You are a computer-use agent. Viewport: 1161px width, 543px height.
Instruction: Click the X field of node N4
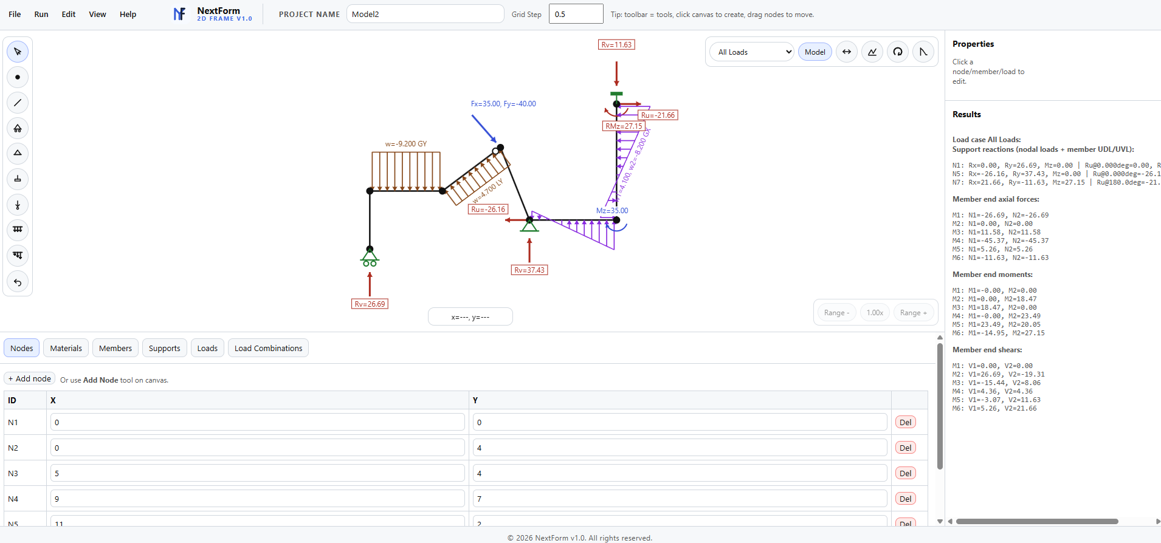[258, 499]
